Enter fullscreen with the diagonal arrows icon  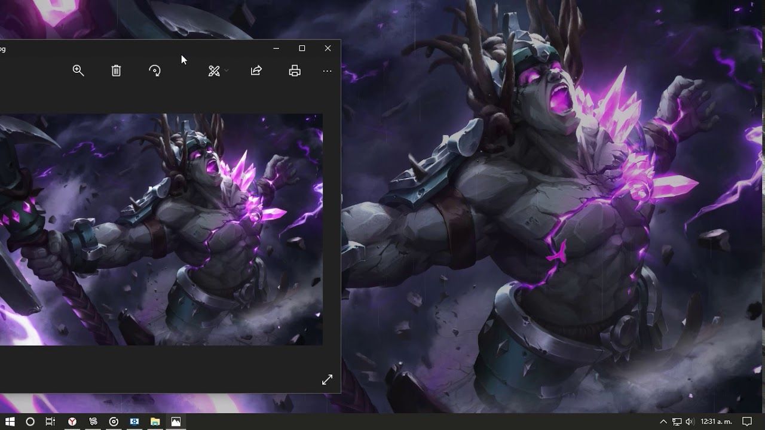(327, 380)
